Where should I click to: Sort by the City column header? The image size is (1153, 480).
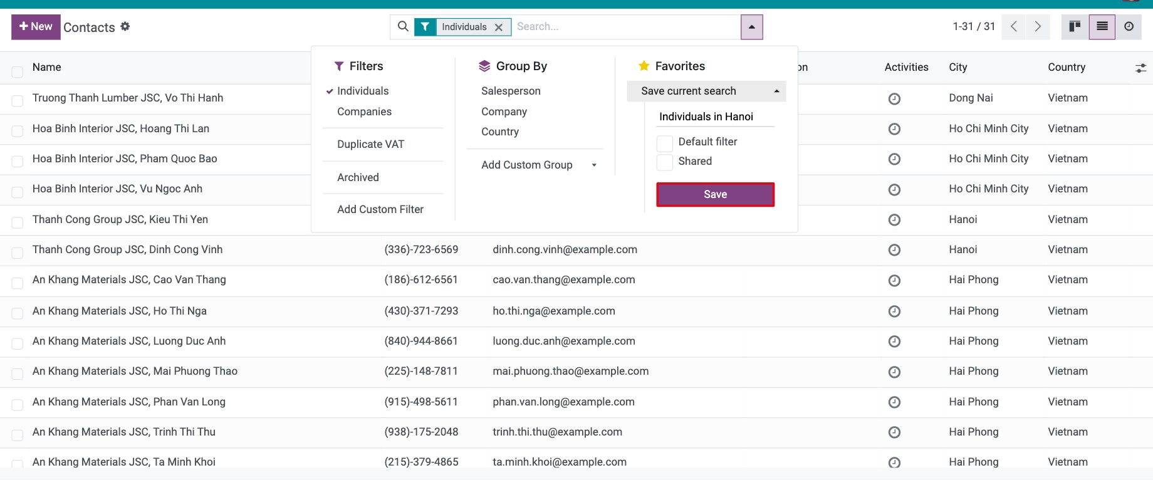click(958, 67)
